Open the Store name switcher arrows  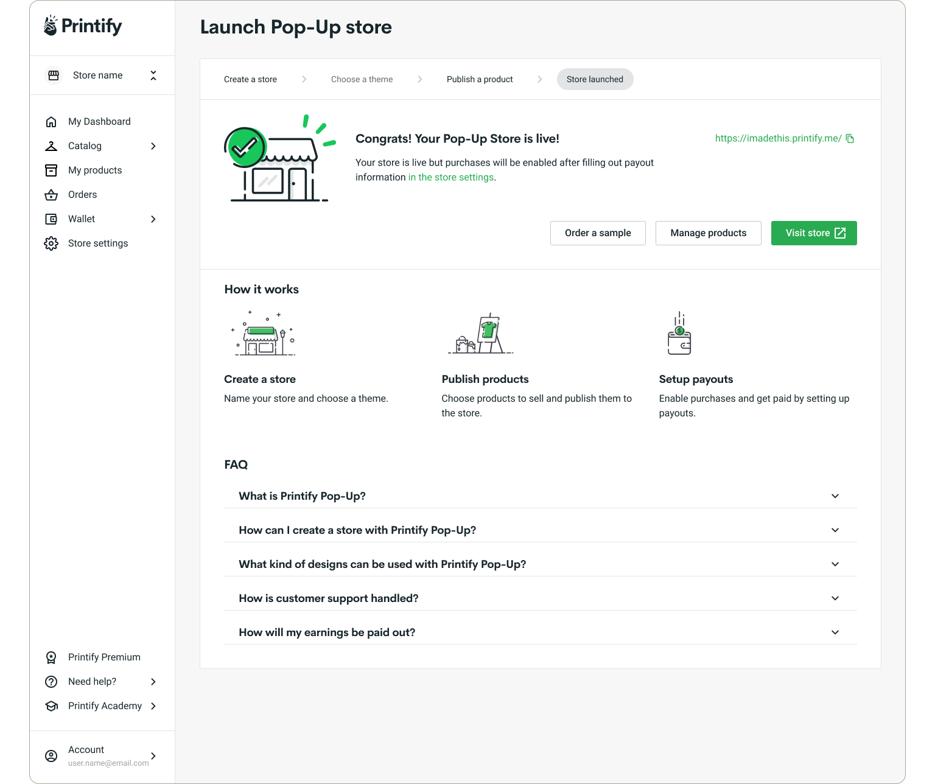click(153, 75)
